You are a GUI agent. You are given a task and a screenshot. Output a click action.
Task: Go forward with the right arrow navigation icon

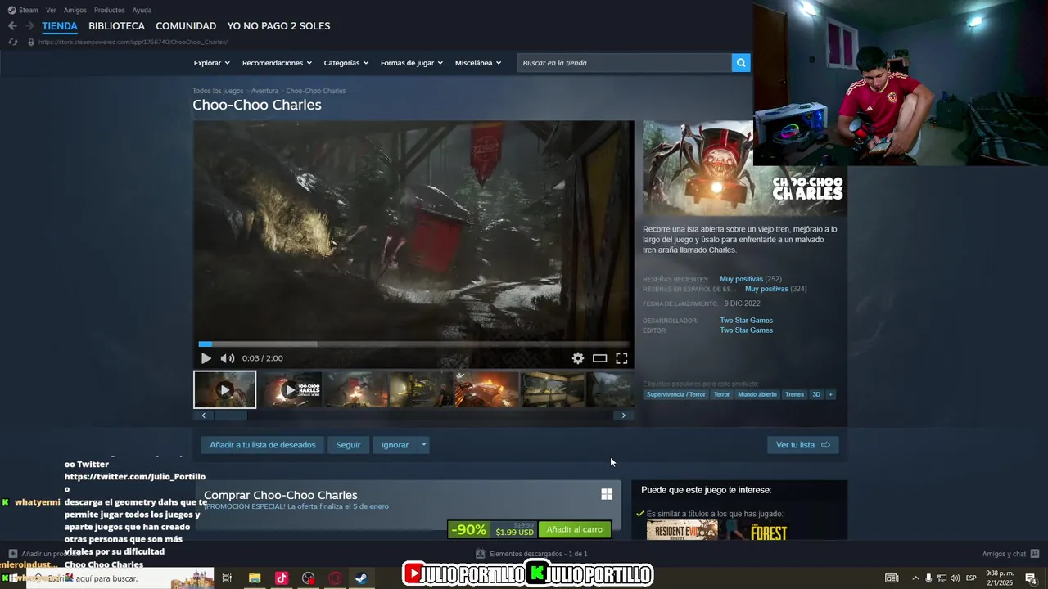pyautogui.click(x=29, y=26)
